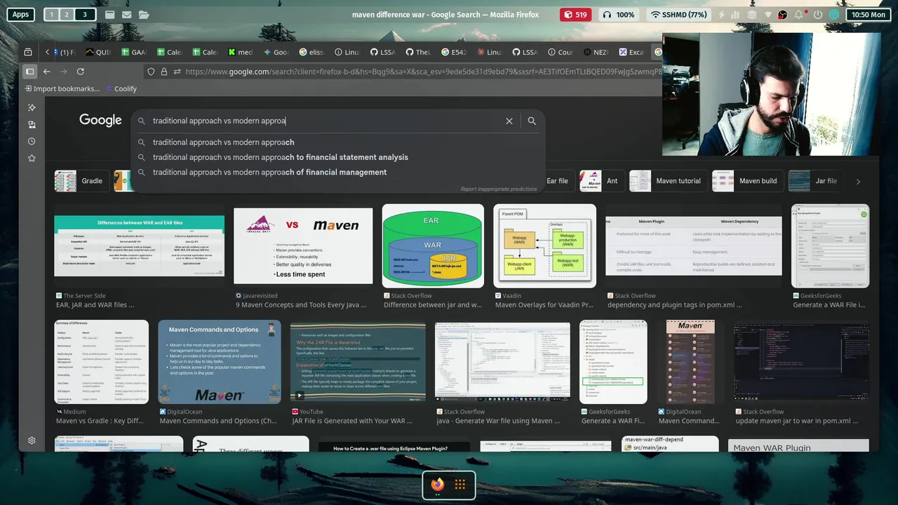Screen dimensions: 898x505
Task: Open the YouTube 'JAR File is Generated' thumbnail
Action: click(358, 361)
